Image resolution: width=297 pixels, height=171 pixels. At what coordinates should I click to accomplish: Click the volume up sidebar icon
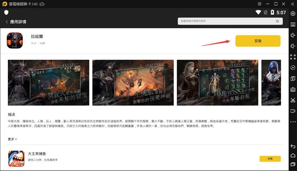tap(293, 35)
